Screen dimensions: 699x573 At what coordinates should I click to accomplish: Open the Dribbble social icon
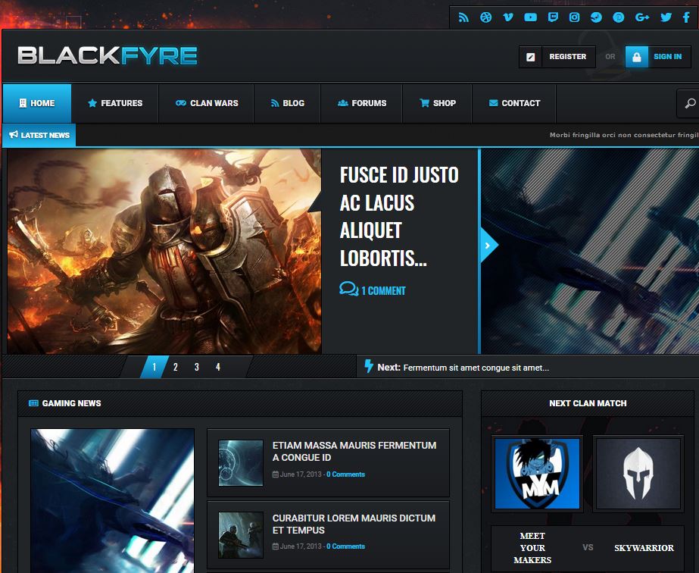pyautogui.click(x=486, y=17)
